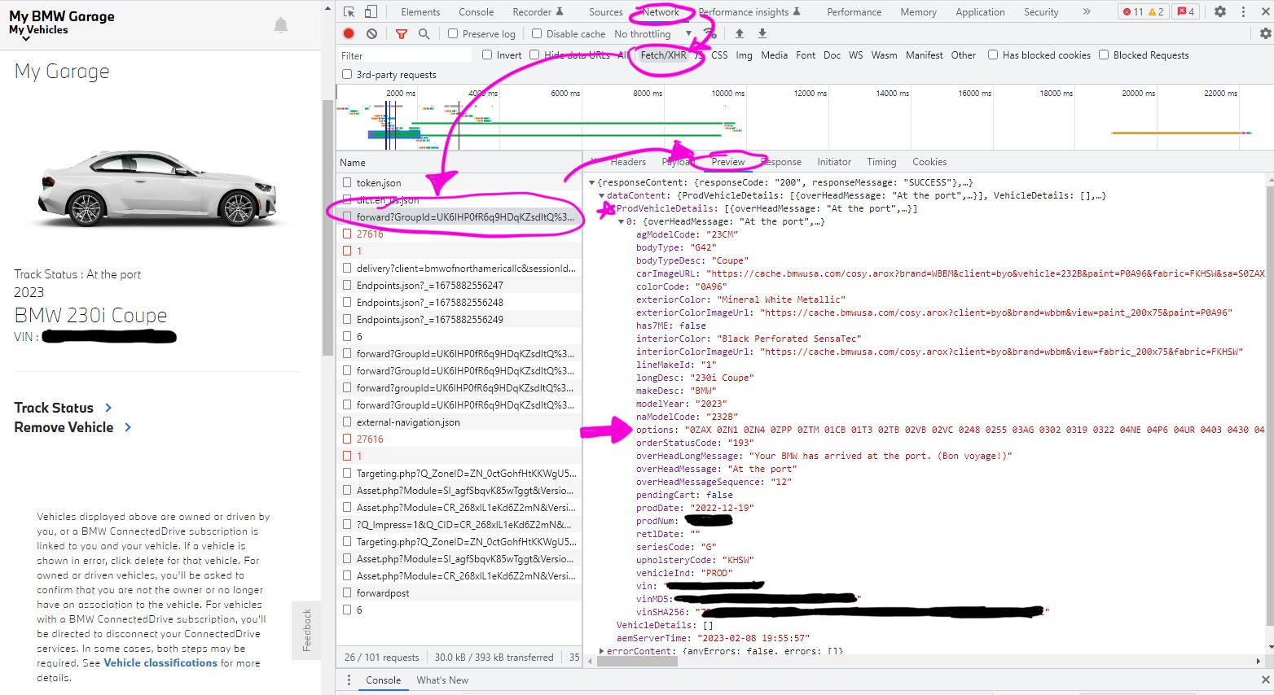The height and width of the screenshot is (695, 1274).
Task: Show more DevTools tabs chevron
Action: 1087,11
